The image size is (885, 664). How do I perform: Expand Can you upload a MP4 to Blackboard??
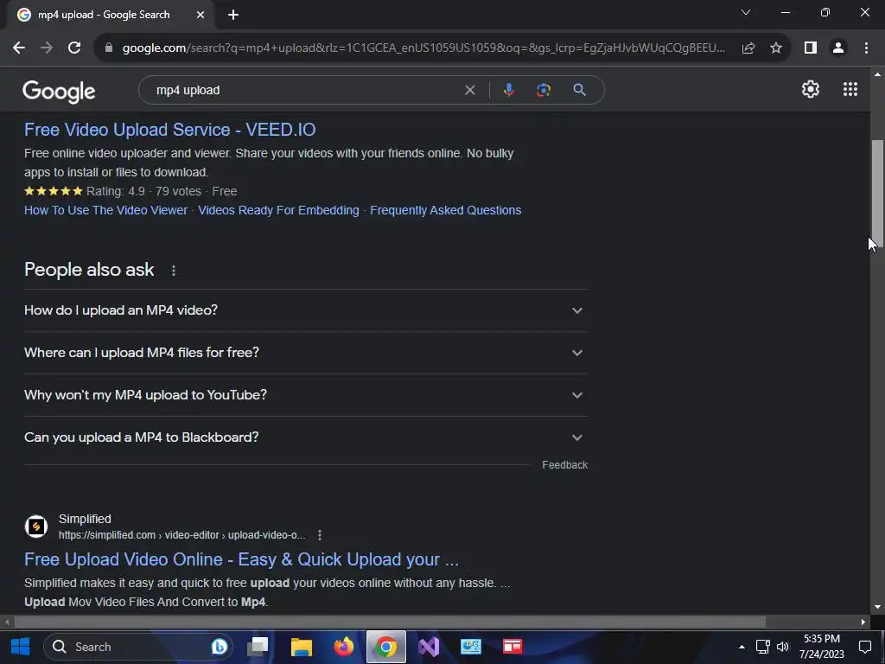306,437
